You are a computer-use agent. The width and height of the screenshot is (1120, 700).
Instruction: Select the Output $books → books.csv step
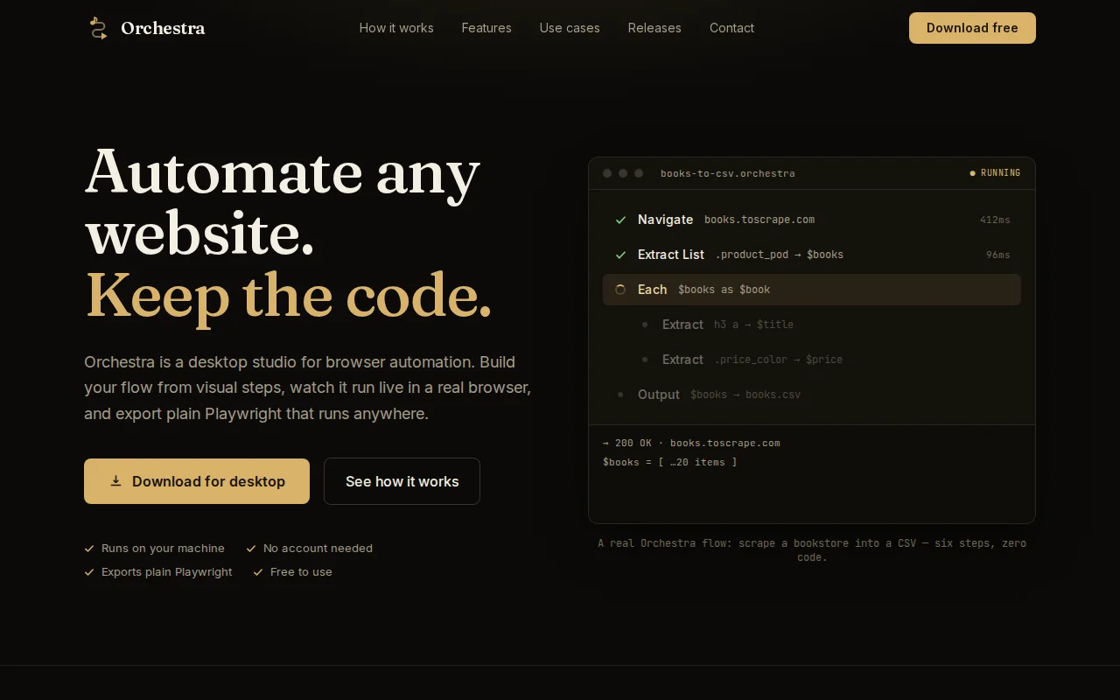click(x=812, y=395)
